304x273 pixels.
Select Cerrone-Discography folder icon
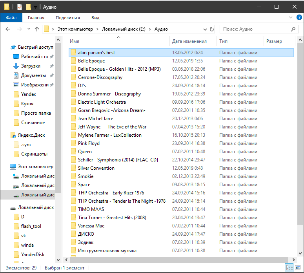pos(73,77)
